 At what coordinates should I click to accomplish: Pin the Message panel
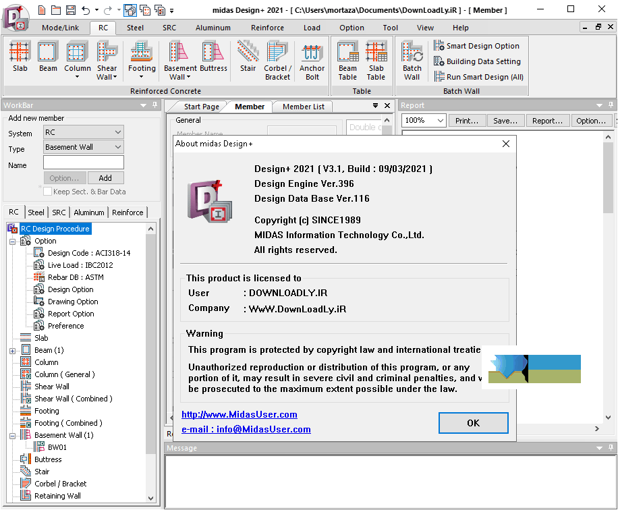[611, 448]
